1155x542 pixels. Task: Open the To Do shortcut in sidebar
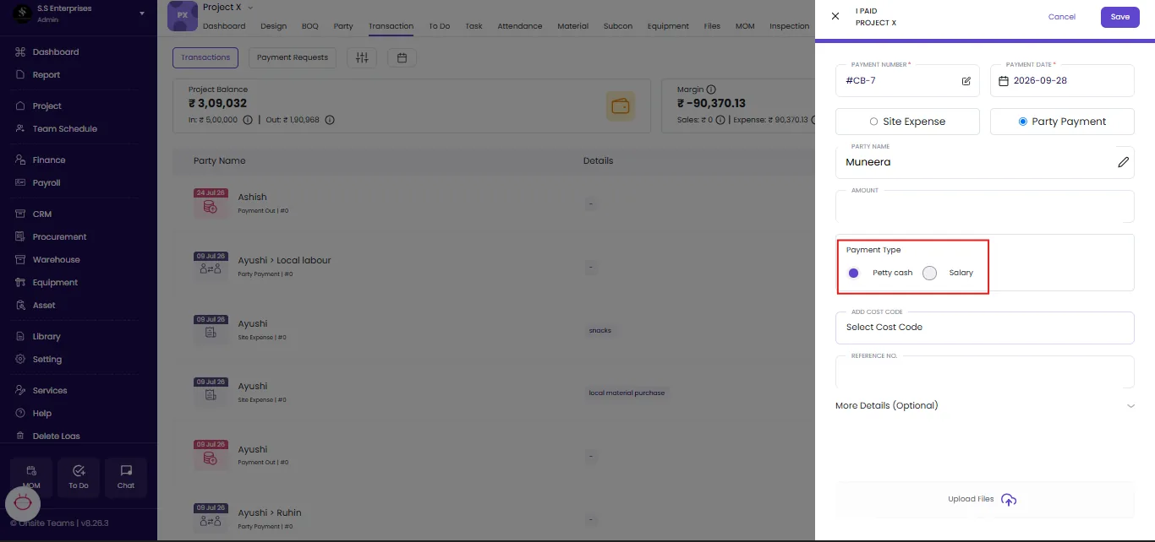tap(79, 477)
